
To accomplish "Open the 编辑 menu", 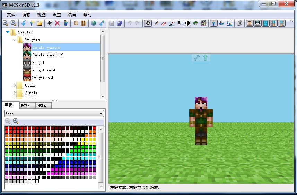I will pos(26,15).
